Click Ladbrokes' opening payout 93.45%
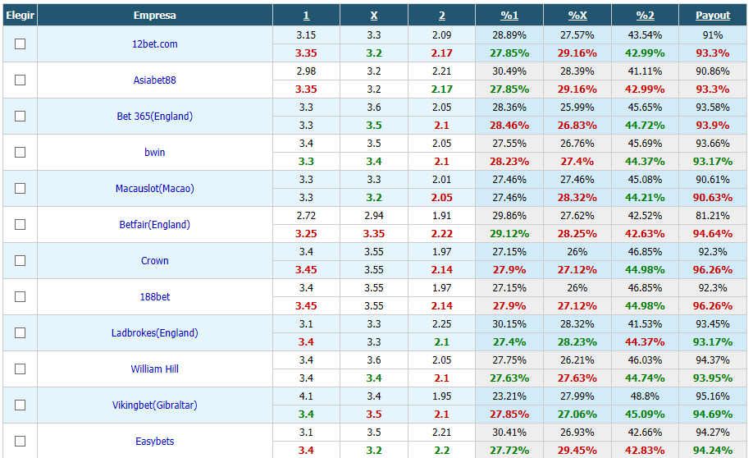This screenshot has width=753, height=458. [x=713, y=324]
